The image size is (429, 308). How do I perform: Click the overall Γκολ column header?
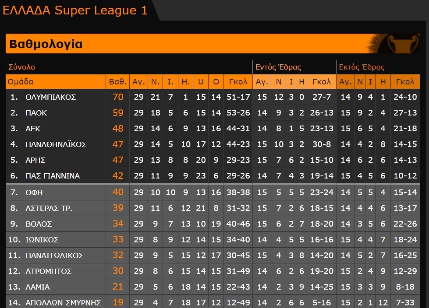tap(238, 82)
